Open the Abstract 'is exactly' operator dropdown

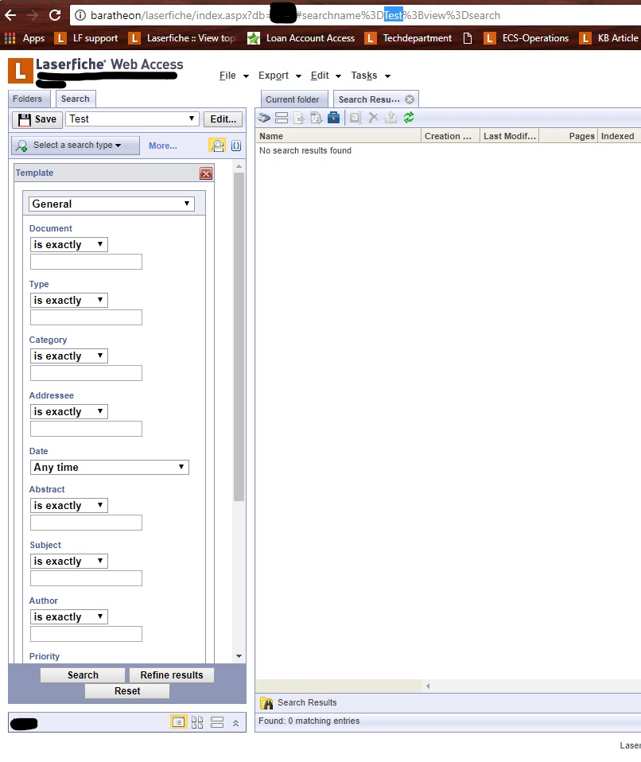point(68,505)
